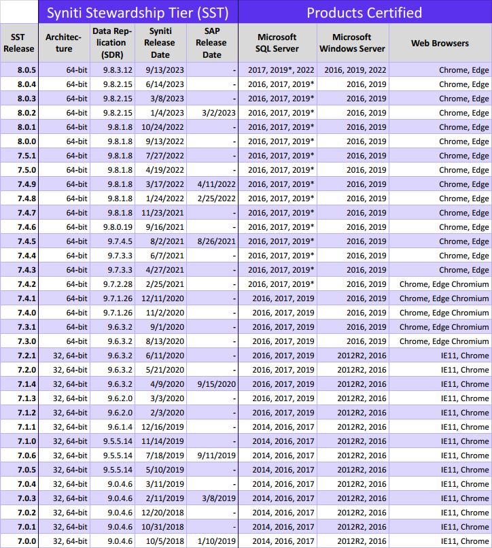Select the Microsoft SQL Server column header
This screenshot has width=492, height=548.
[277, 43]
